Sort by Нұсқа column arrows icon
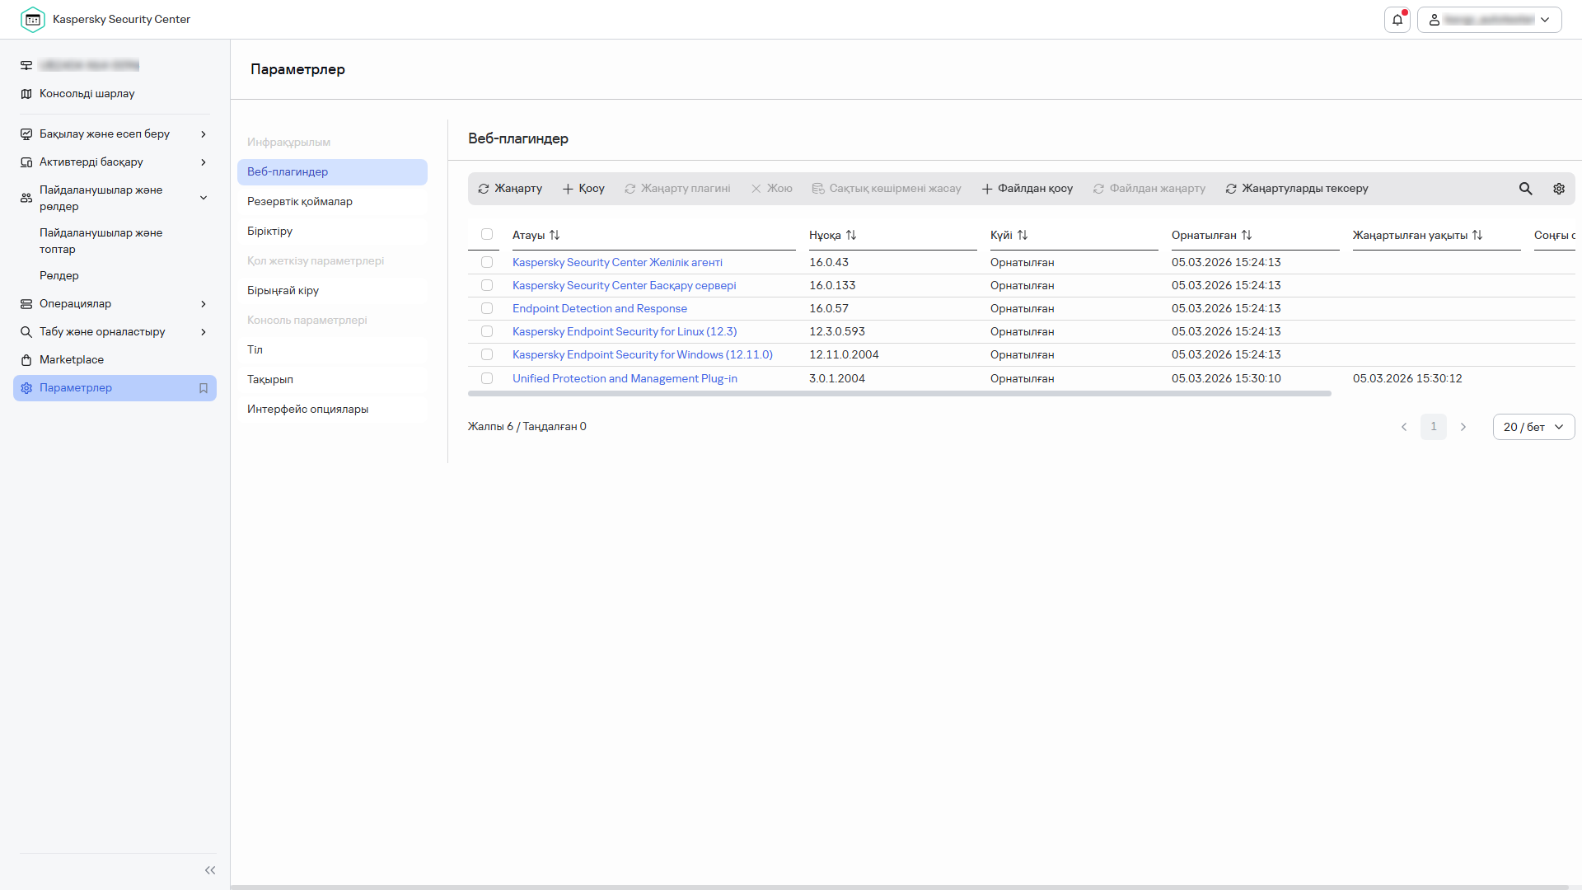Screen dimensions: 1582x890 click(x=851, y=236)
